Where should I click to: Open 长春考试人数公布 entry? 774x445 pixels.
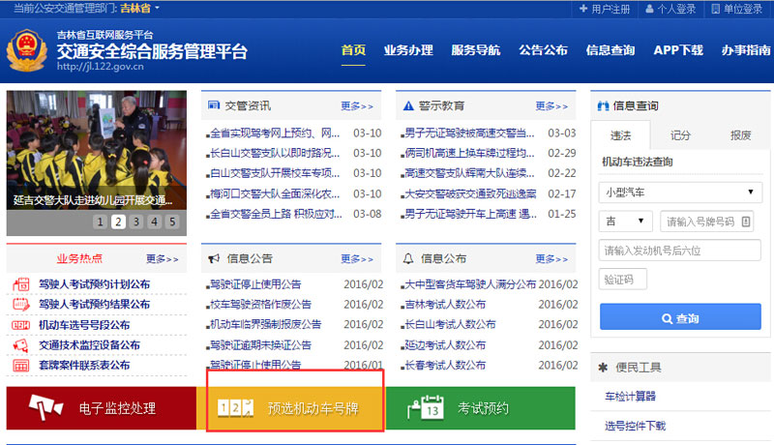(445, 366)
